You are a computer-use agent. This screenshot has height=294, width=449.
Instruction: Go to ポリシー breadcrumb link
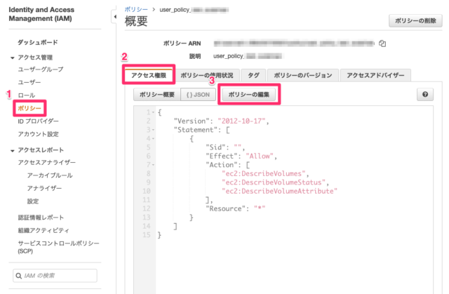coord(136,9)
